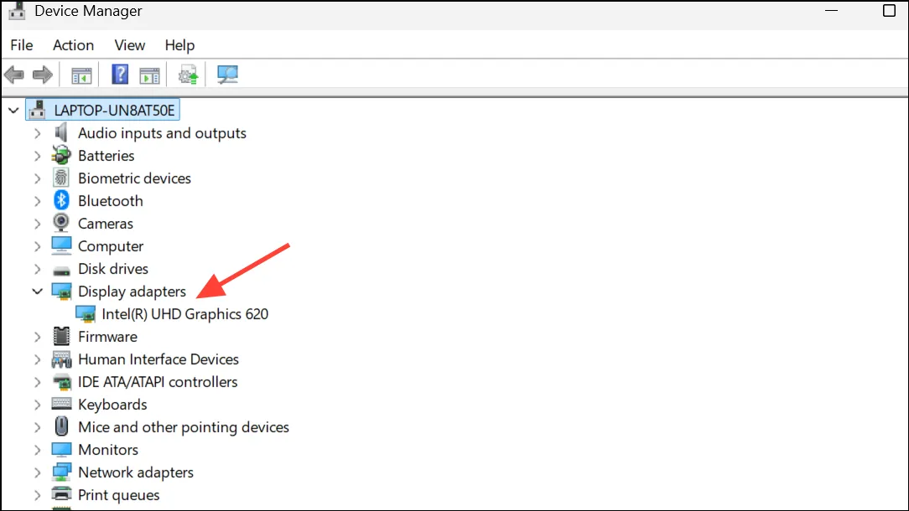Click the Display adapters icon
Image resolution: width=909 pixels, height=511 pixels.
(x=61, y=292)
